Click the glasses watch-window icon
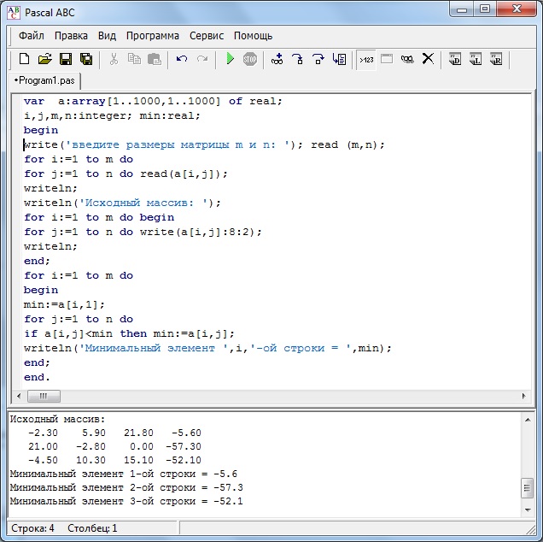The width and height of the screenshot is (543, 542). (x=407, y=59)
